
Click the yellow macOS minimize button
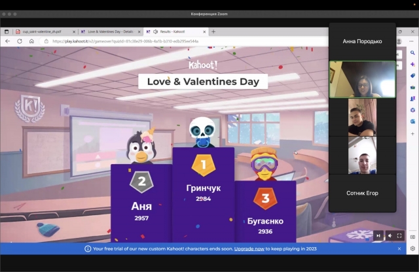click(9, 14)
